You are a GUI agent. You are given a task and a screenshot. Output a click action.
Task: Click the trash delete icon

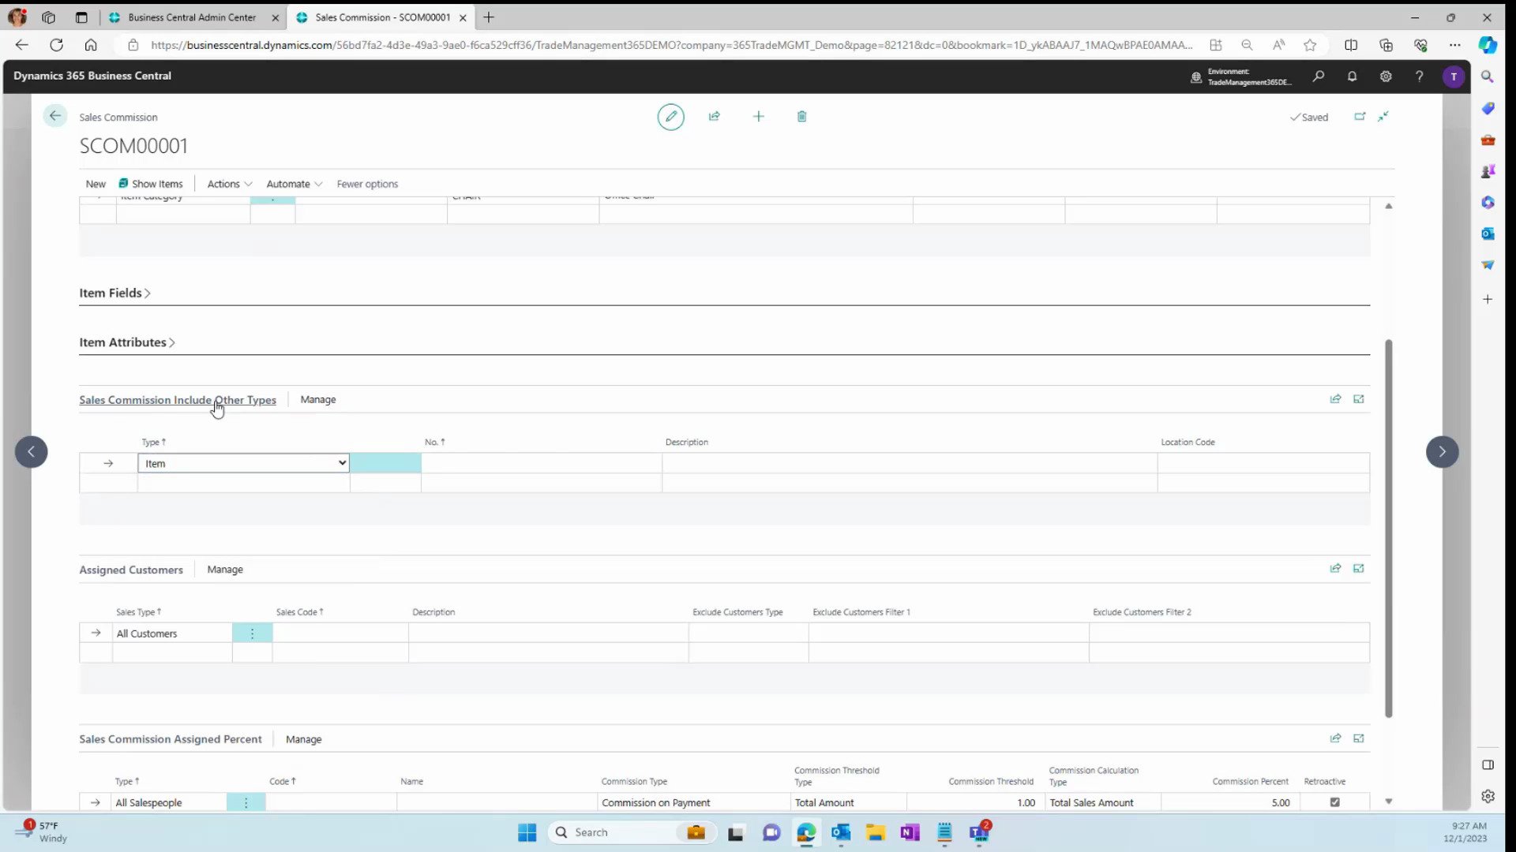click(x=801, y=117)
